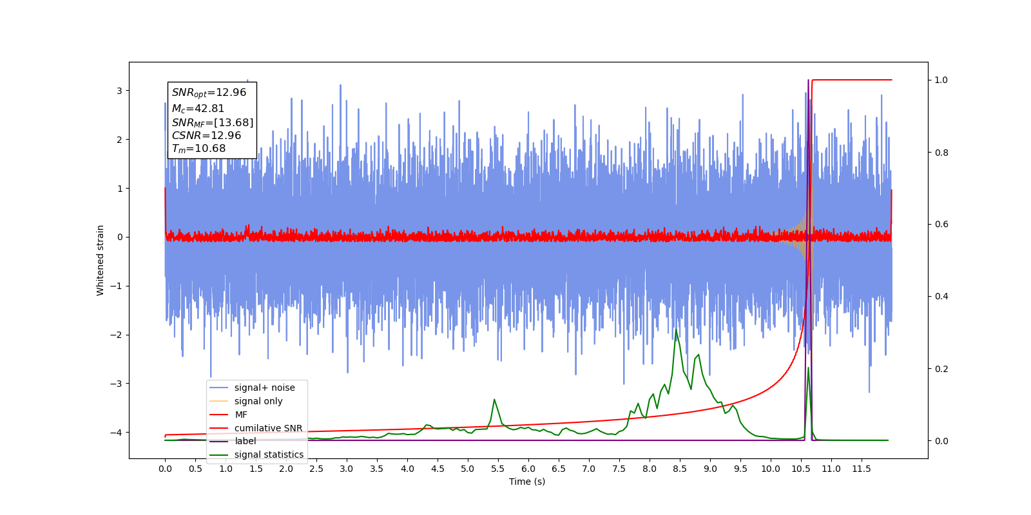Click the 0.6 tick on the right axis
This screenshot has height=515, width=1031.
[941, 224]
